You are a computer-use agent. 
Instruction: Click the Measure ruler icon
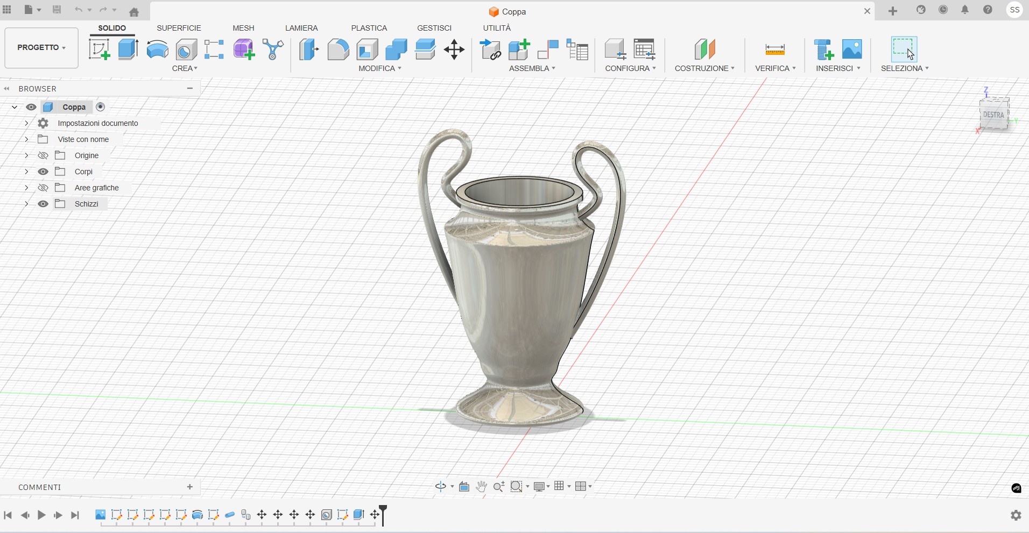(x=775, y=49)
